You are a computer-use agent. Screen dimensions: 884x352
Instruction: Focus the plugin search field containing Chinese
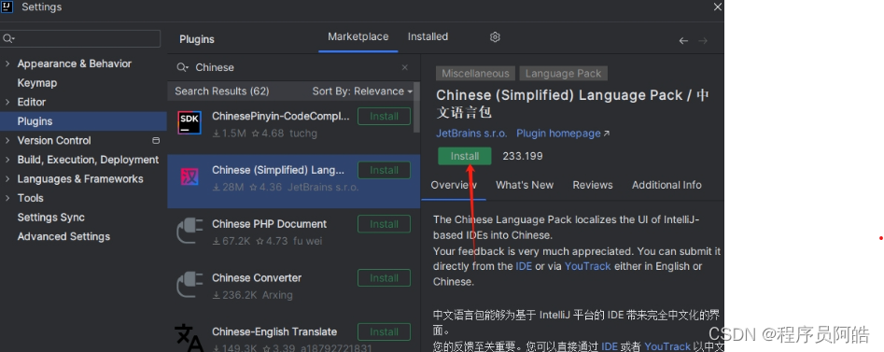pos(294,67)
